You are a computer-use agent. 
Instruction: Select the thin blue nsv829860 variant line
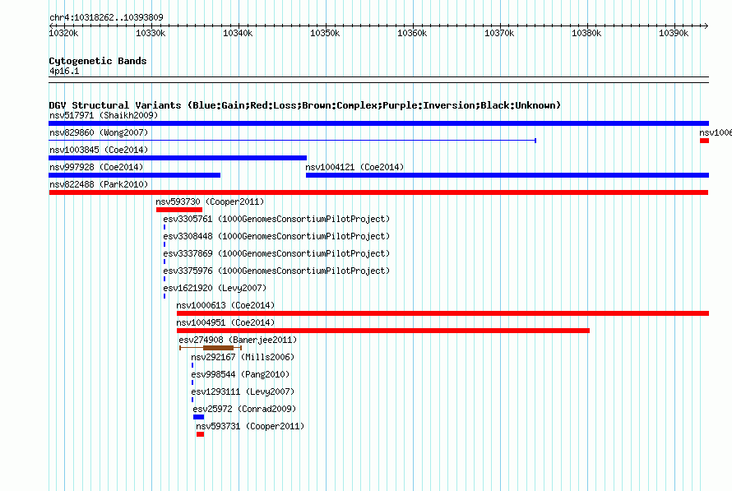pos(292,141)
